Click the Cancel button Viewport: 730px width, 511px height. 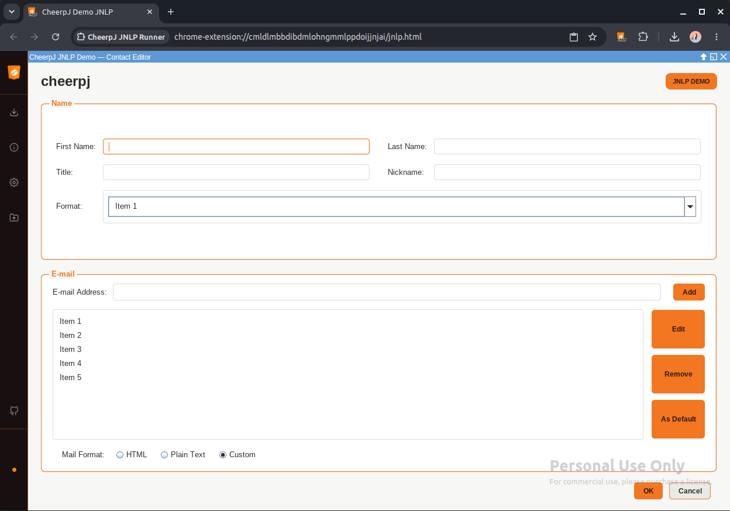[690, 491]
